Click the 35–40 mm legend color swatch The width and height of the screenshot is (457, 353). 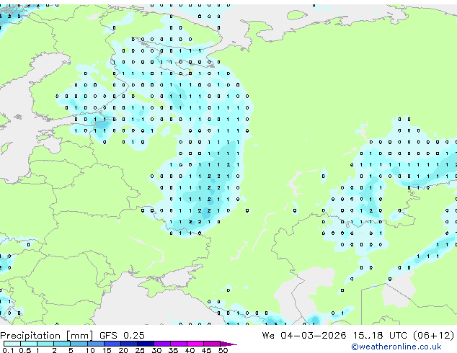(179, 344)
